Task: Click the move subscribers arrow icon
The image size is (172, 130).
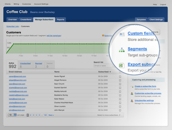Action: click(120, 115)
